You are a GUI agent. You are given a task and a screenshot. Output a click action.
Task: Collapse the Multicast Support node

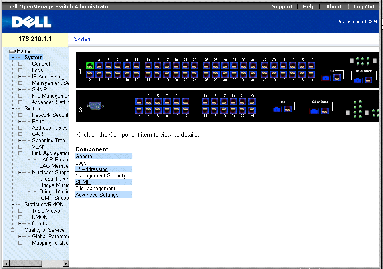pyautogui.click(x=20, y=172)
